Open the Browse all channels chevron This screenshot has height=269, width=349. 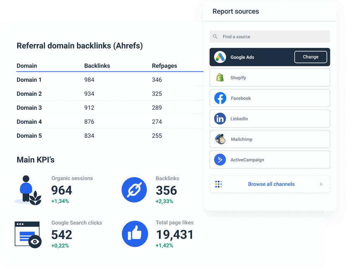point(321,184)
